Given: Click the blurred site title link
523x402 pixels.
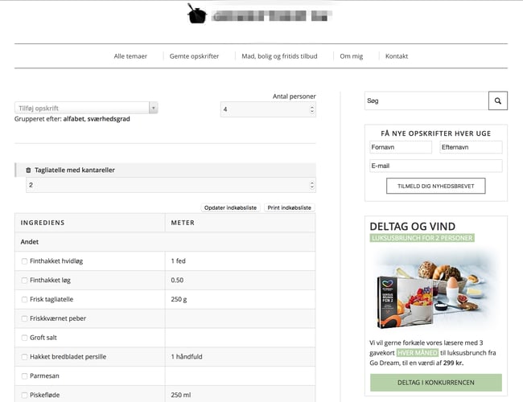Looking at the screenshot, I should tap(272, 15).
